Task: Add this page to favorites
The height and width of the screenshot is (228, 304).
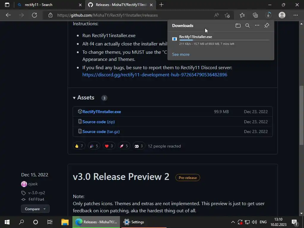Action: (x=227, y=15)
